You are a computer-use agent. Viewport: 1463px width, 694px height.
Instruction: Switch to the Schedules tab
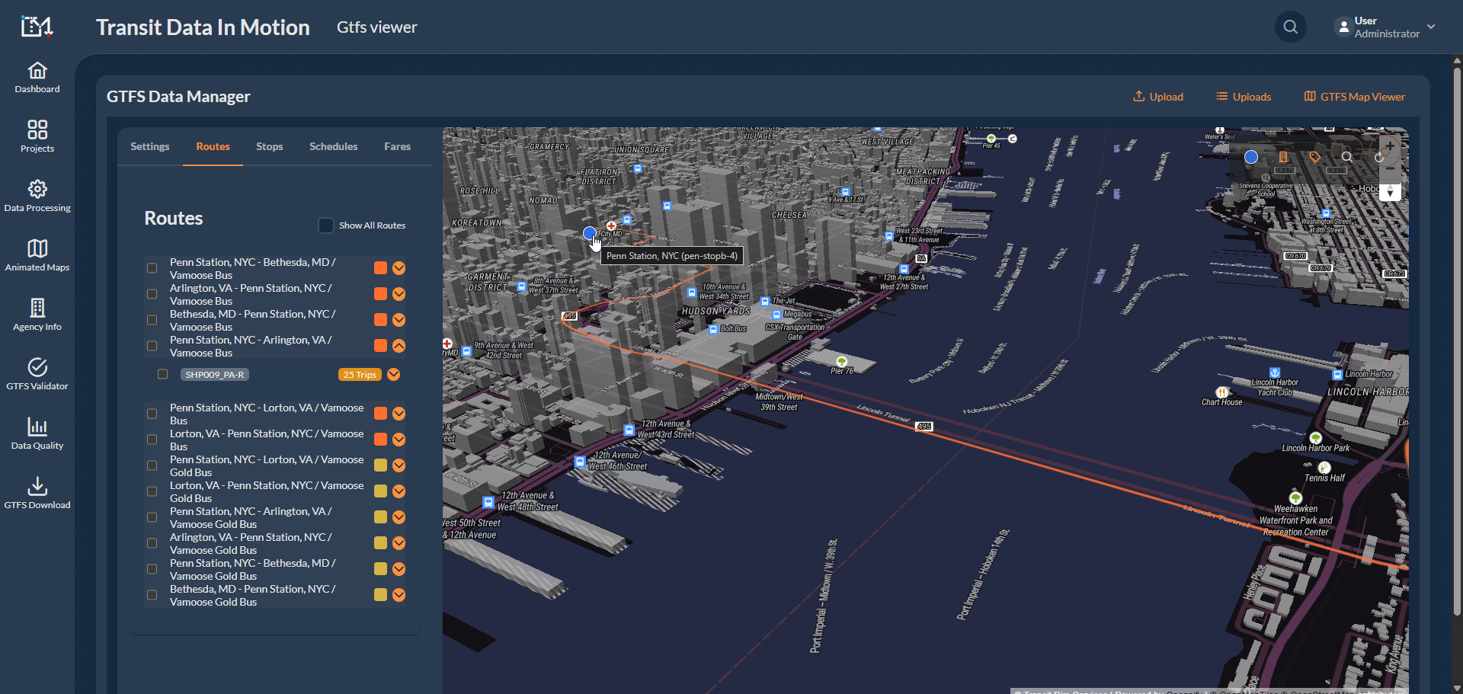point(333,146)
